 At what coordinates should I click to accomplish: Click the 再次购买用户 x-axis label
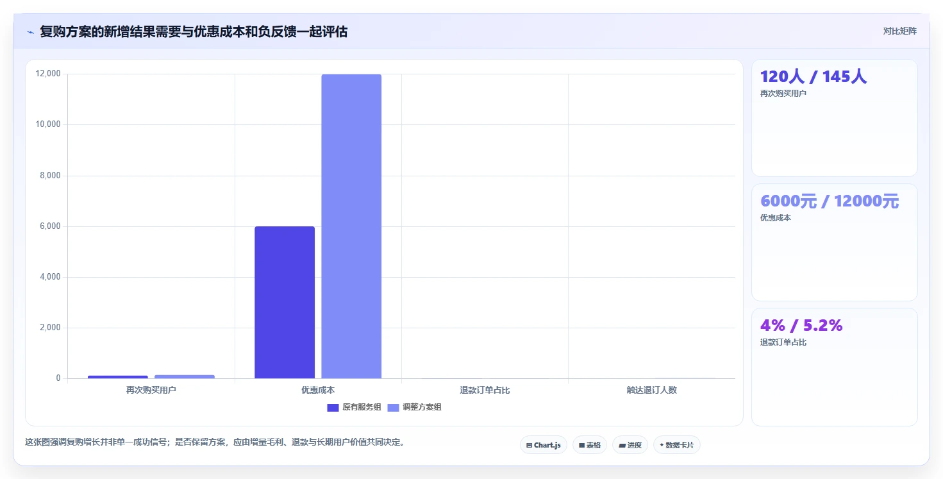pyautogui.click(x=151, y=390)
